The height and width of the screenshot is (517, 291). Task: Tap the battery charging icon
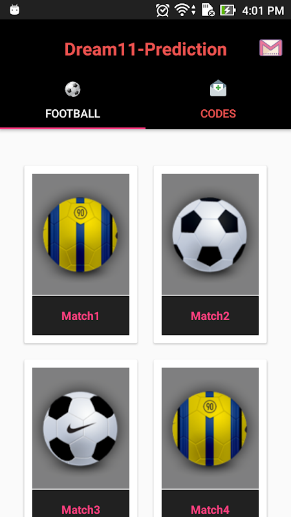pyautogui.click(x=228, y=10)
